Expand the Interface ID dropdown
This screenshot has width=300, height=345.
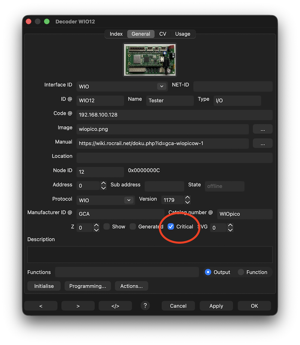(x=162, y=86)
